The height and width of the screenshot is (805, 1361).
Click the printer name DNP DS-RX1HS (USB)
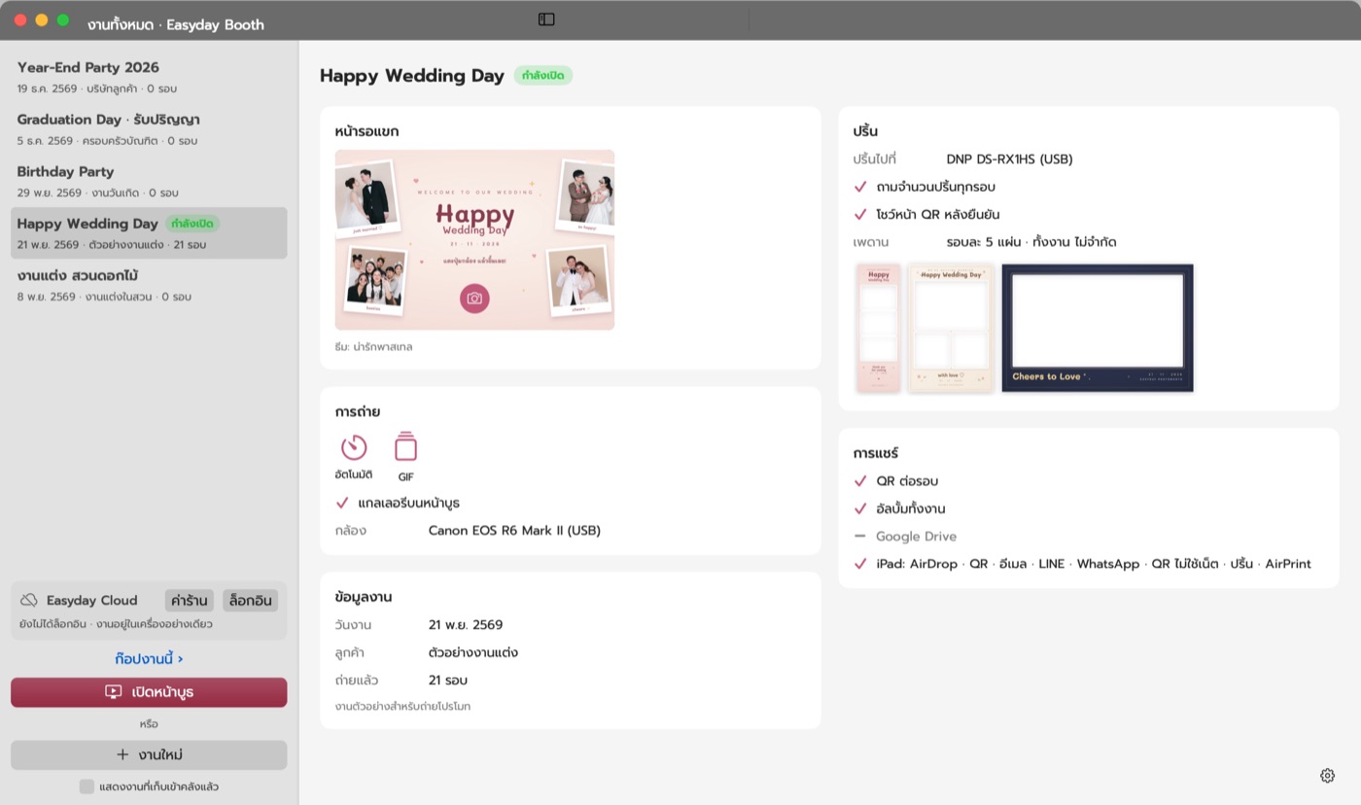(1009, 159)
